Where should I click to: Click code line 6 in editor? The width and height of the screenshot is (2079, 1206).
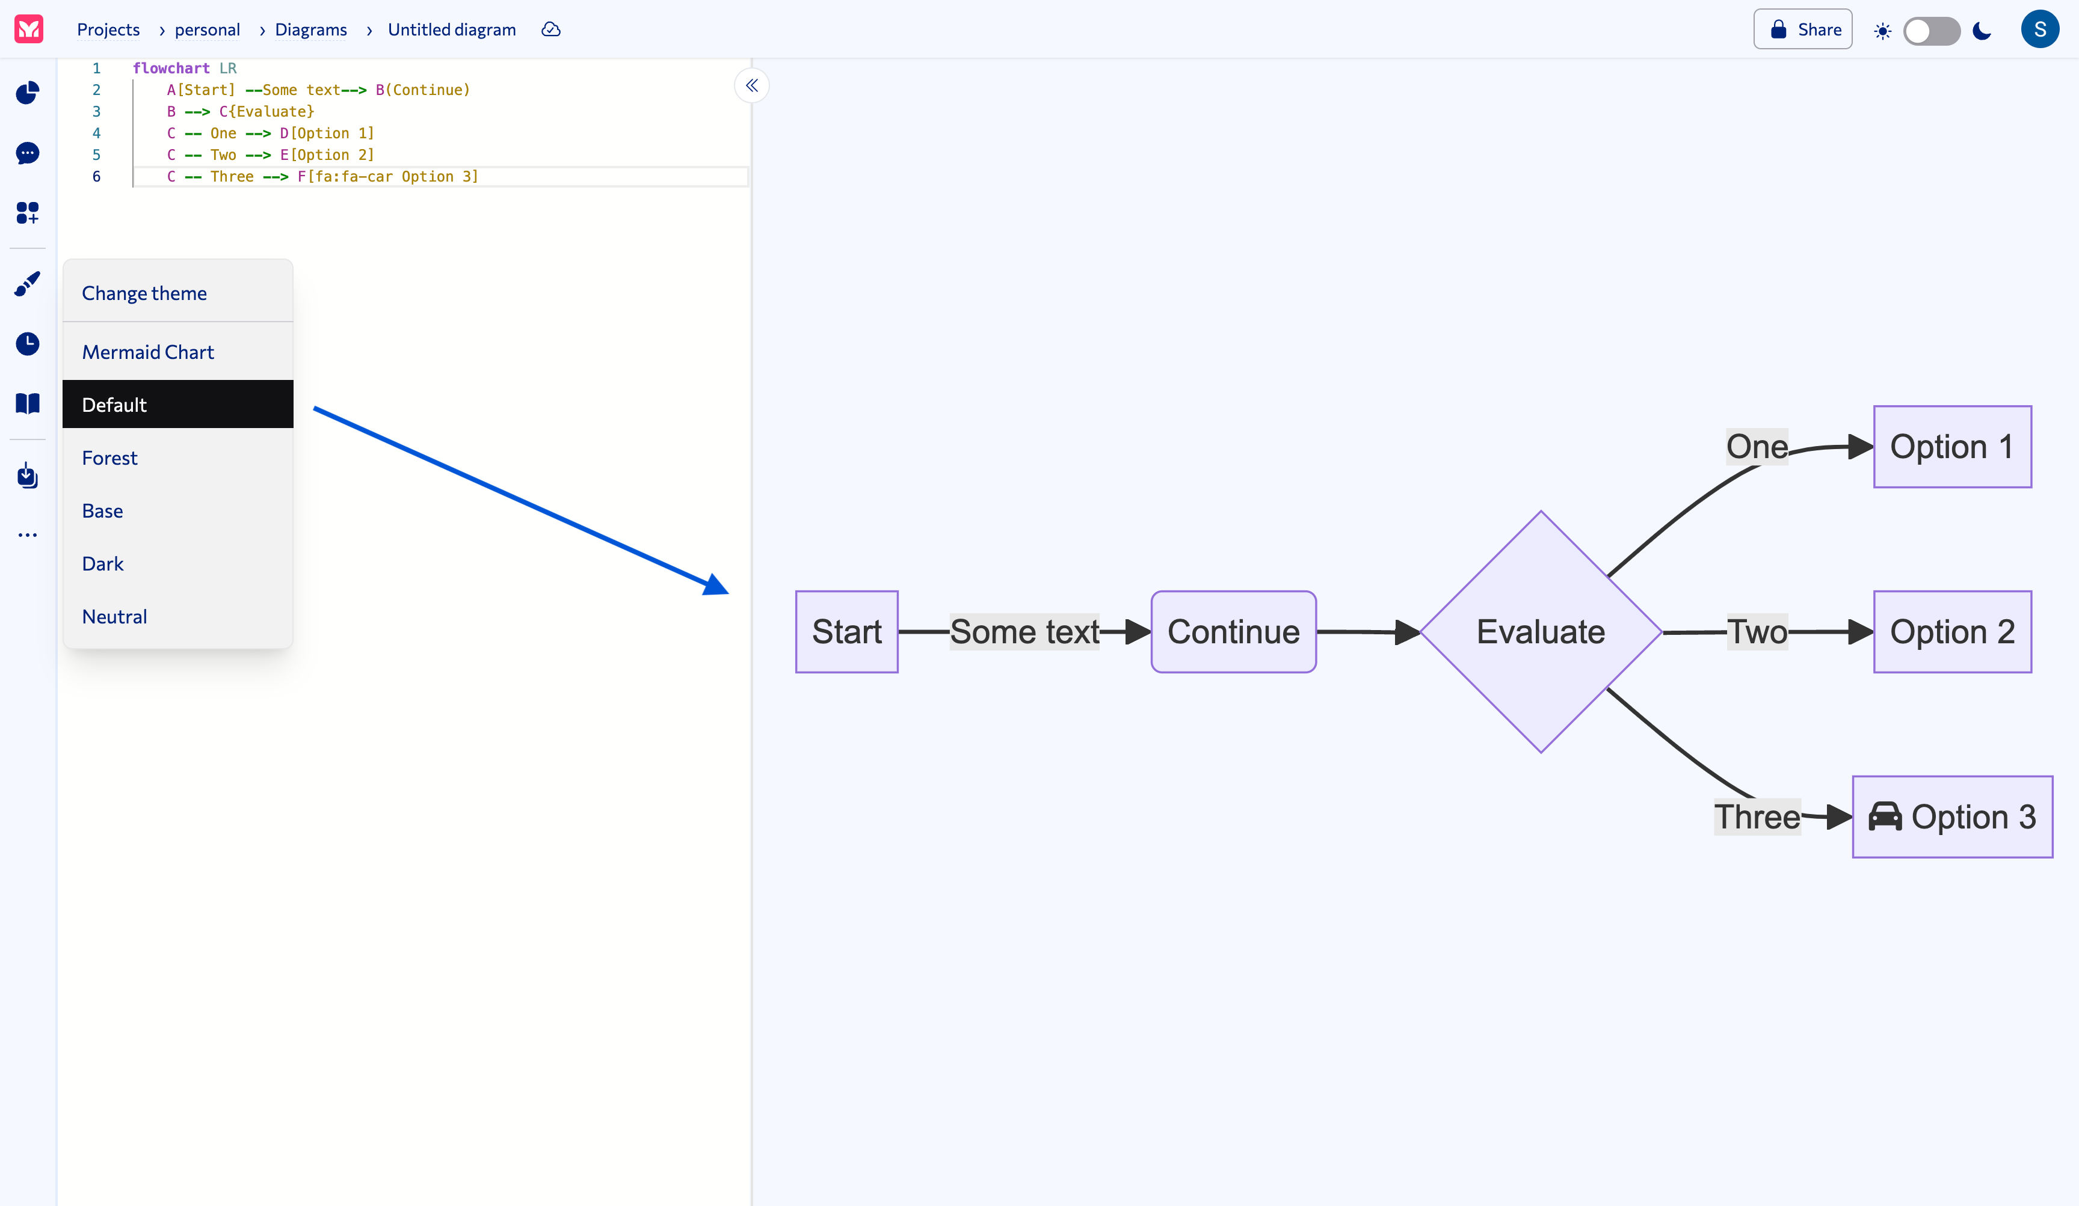322,176
